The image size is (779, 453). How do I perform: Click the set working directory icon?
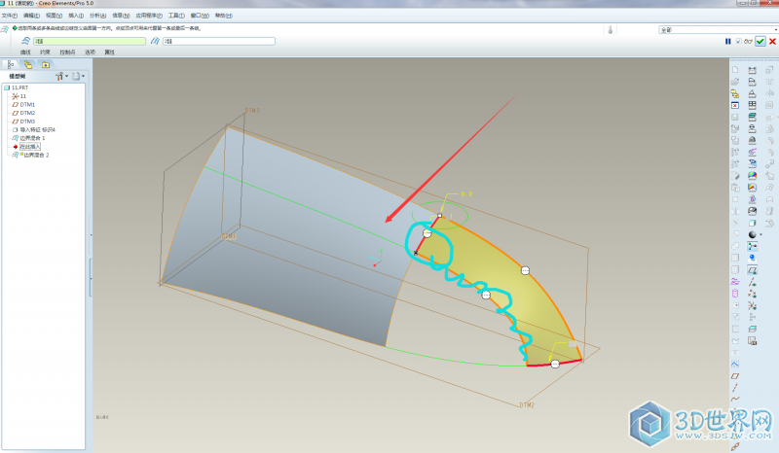point(735,93)
